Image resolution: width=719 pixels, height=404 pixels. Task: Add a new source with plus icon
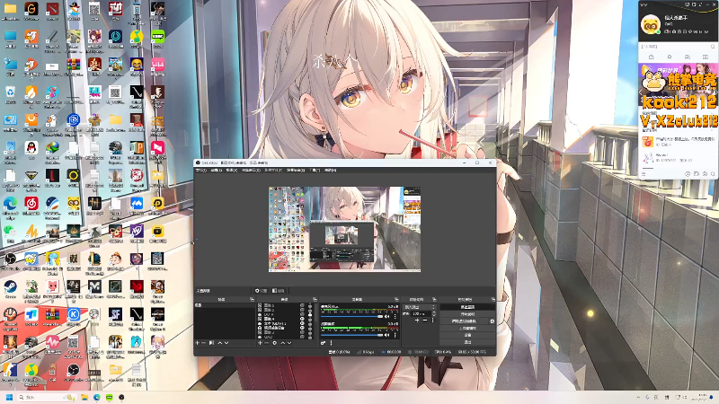[260, 343]
